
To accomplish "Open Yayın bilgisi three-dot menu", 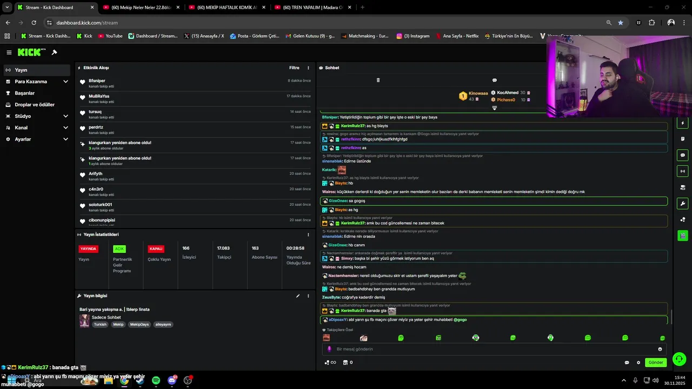I will point(309,296).
